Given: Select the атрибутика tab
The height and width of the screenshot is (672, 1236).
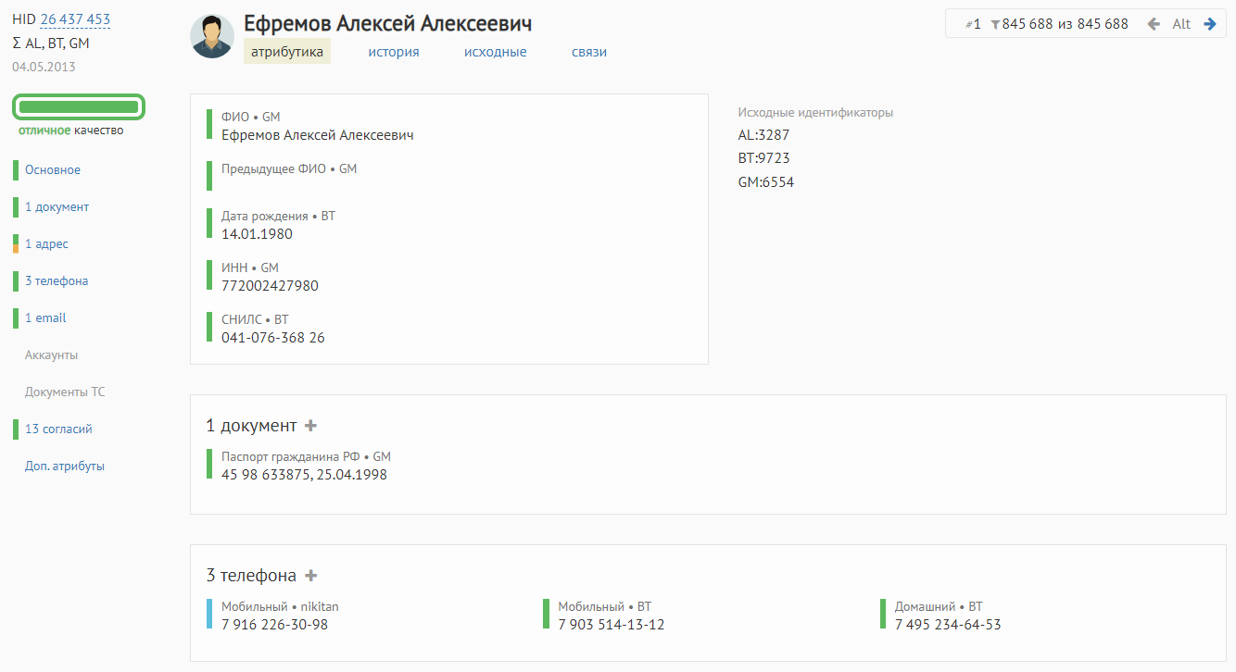Looking at the screenshot, I should (x=287, y=52).
